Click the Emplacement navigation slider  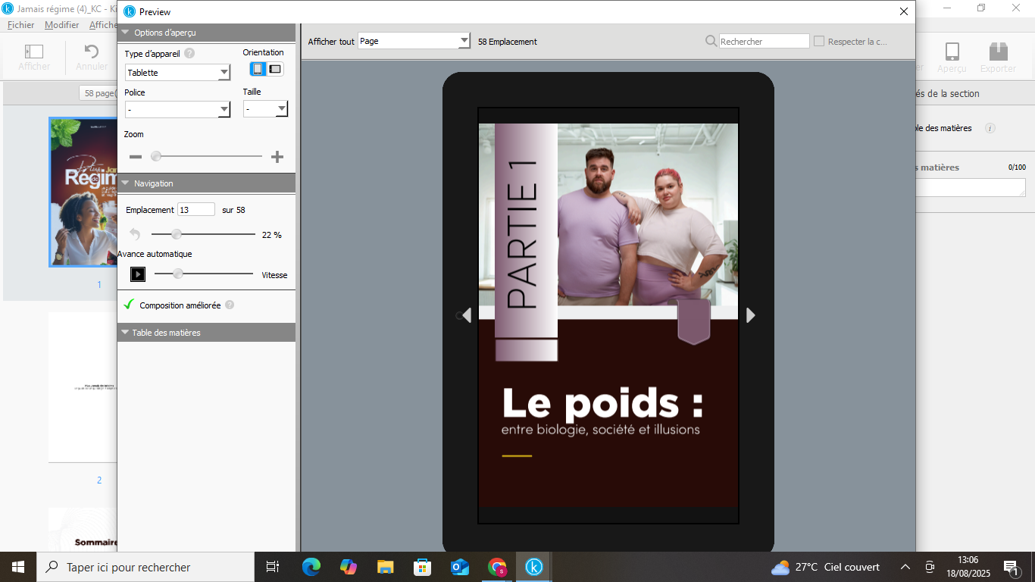pos(203,235)
